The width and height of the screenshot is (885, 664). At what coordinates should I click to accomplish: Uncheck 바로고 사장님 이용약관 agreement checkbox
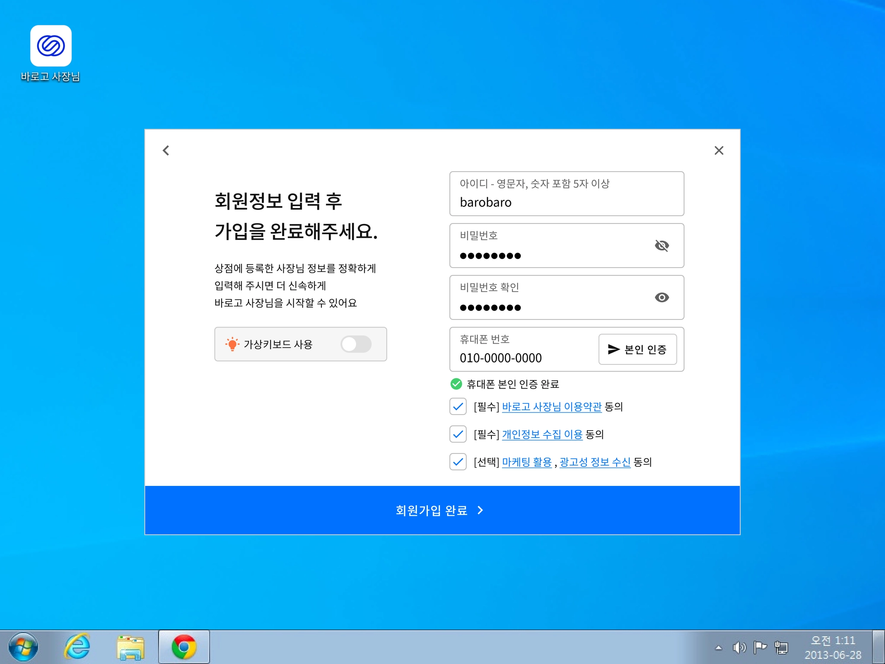(x=458, y=406)
